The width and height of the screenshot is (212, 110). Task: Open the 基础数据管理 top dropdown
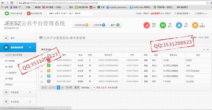(182, 14)
